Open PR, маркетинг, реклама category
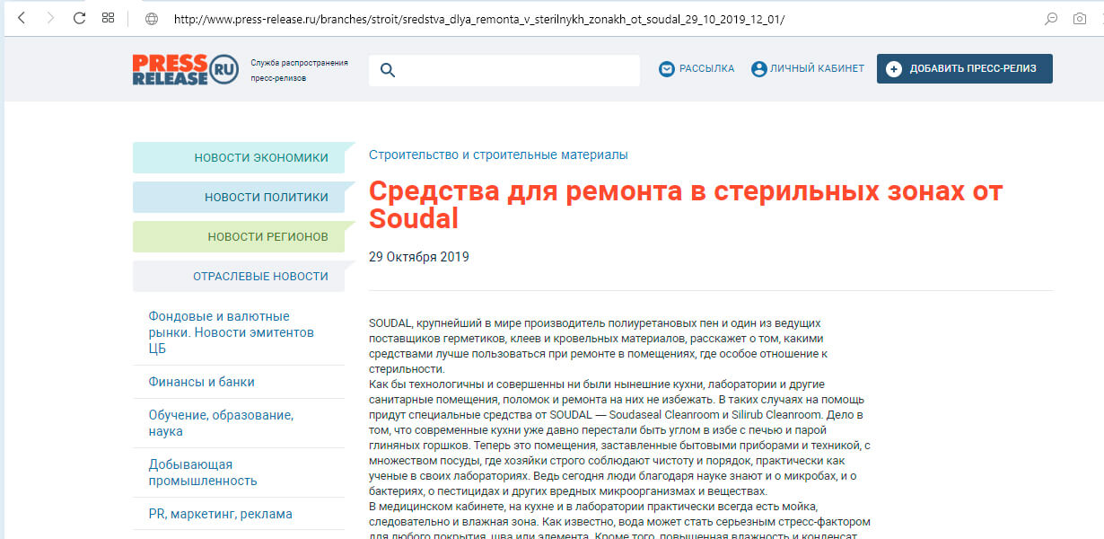 [220, 514]
